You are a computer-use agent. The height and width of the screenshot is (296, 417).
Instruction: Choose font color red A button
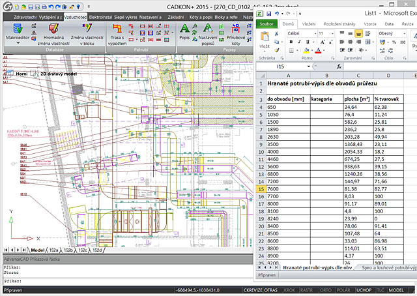(x=318, y=50)
